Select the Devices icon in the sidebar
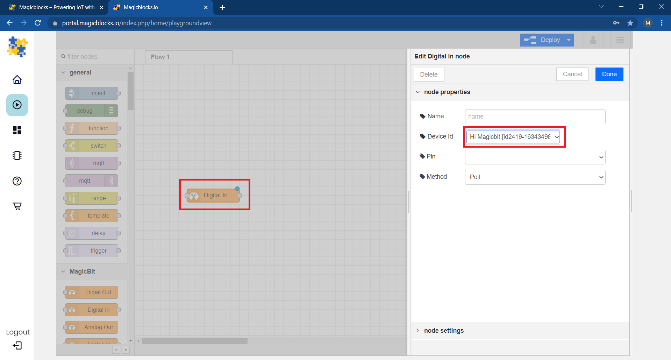 point(17,155)
